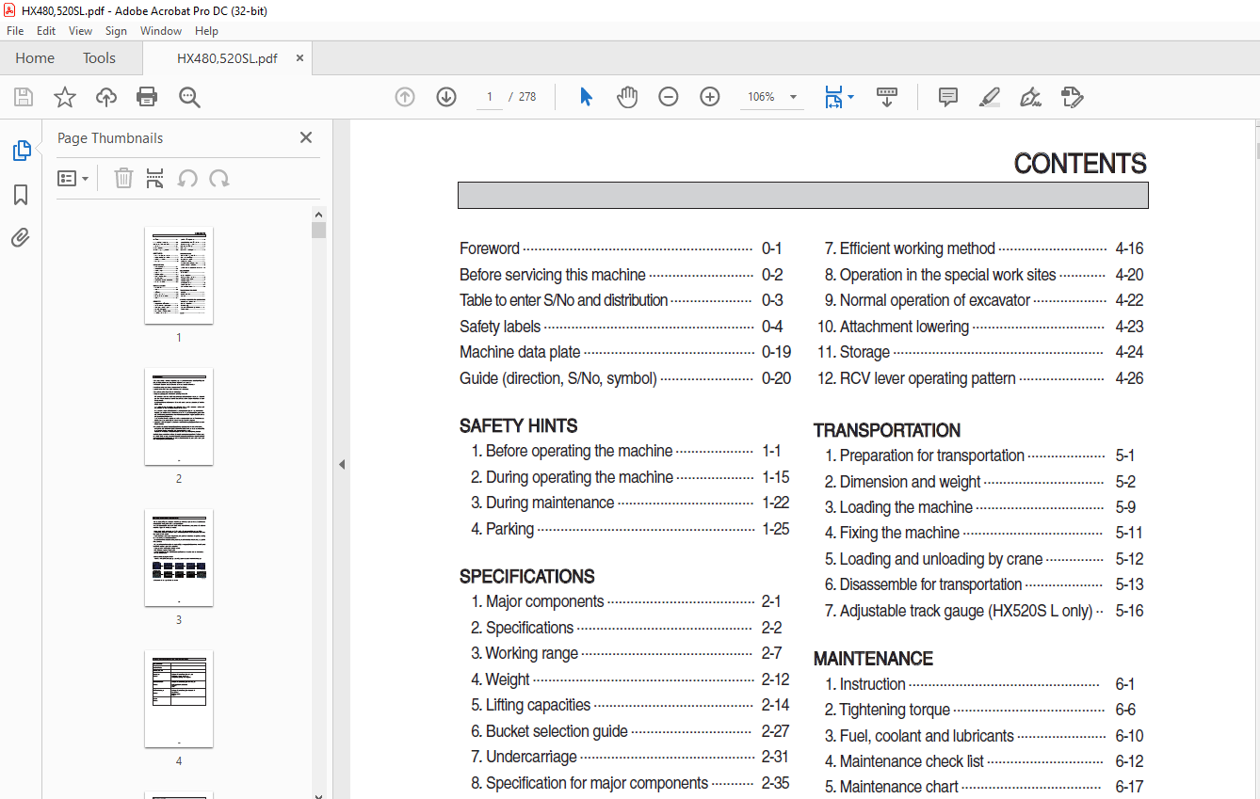The image size is (1260, 799).
Task: Go to next page arrow
Action: point(446,97)
